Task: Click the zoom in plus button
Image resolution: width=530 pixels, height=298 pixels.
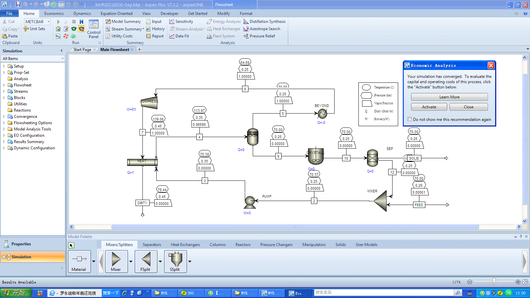Action: coord(518,282)
